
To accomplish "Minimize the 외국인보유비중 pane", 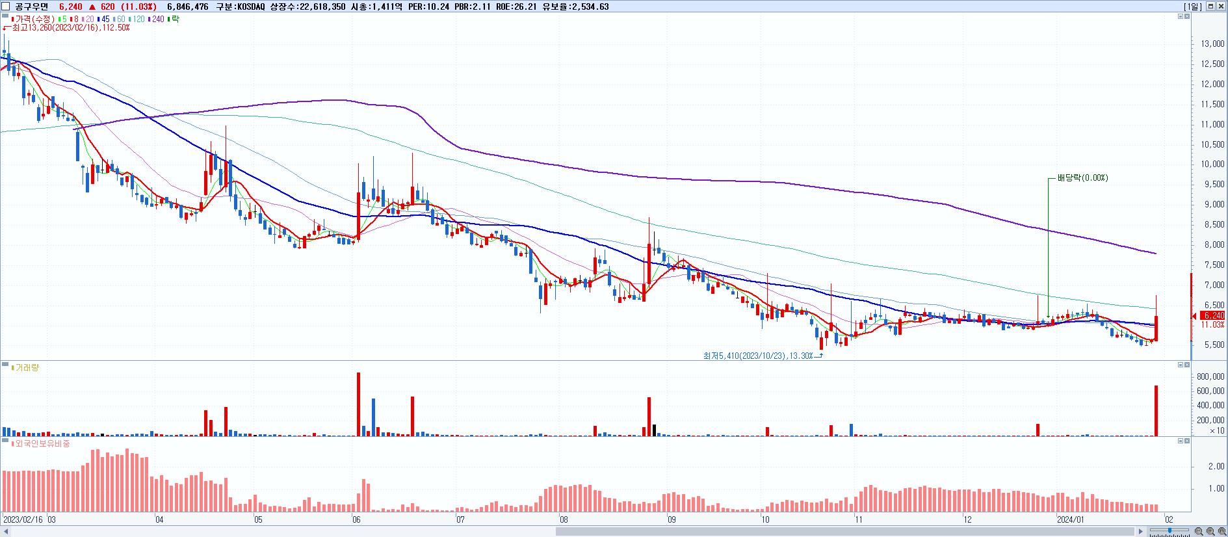I will pyautogui.click(x=1181, y=441).
